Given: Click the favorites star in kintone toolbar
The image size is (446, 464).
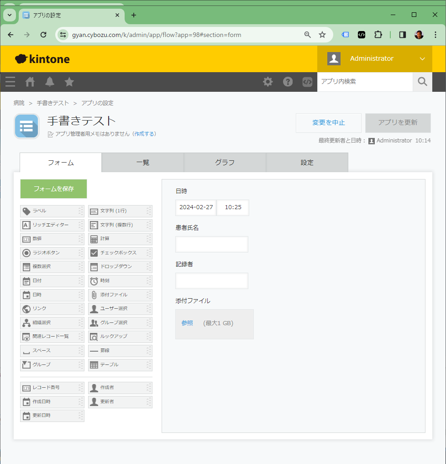Looking at the screenshot, I should [69, 82].
